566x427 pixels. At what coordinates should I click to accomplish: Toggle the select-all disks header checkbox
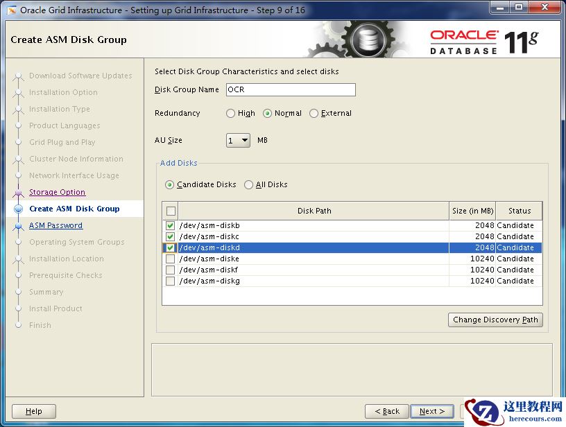pyautogui.click(x=171, y=211)
